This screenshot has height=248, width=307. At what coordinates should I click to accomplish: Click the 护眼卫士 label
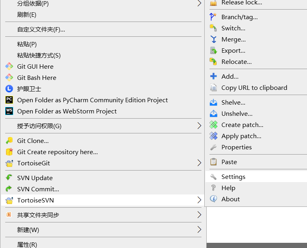point(29,89)
